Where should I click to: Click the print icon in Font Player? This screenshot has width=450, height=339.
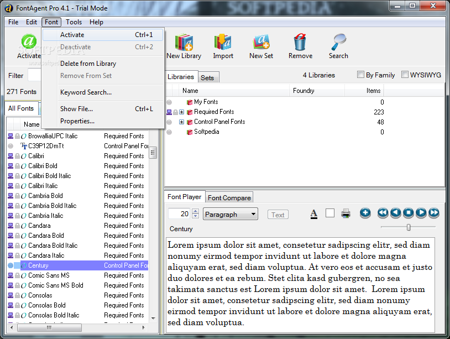click(x=346, y=213)
